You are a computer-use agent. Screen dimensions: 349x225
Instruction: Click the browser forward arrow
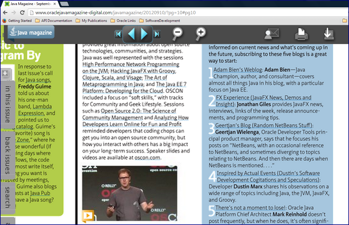(14, 13)
